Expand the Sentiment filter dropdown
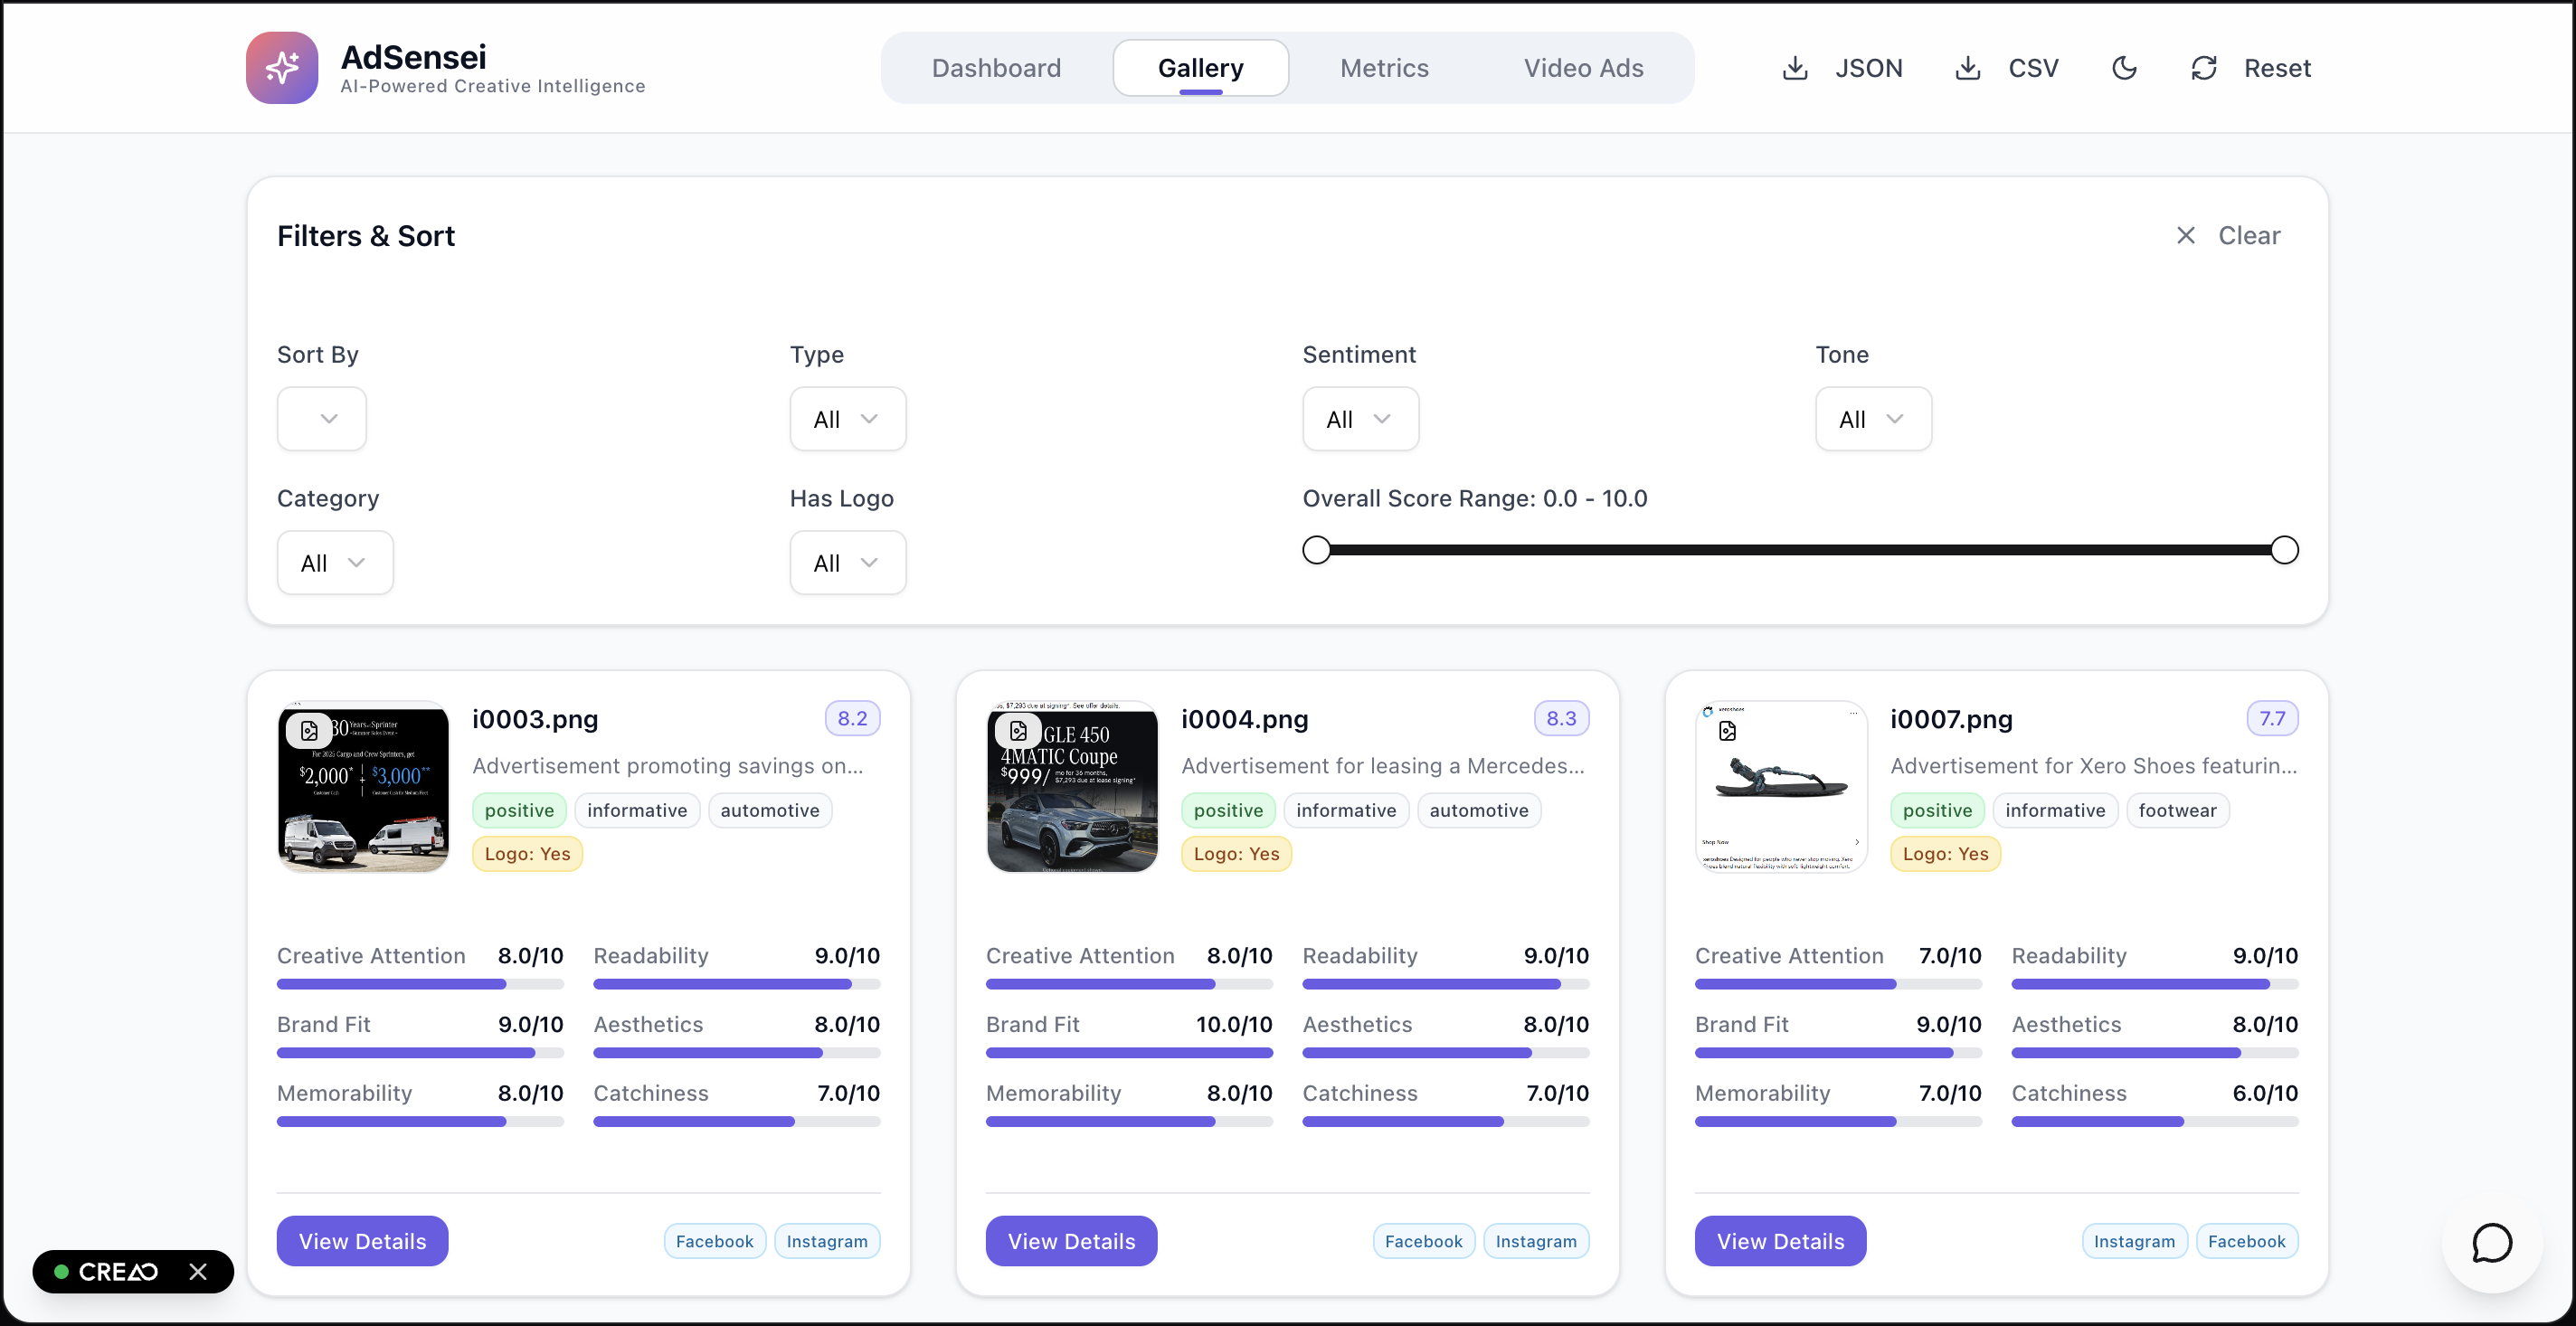 point(1360,419)
